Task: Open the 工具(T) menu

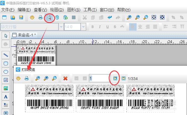Action: (90, 10)
